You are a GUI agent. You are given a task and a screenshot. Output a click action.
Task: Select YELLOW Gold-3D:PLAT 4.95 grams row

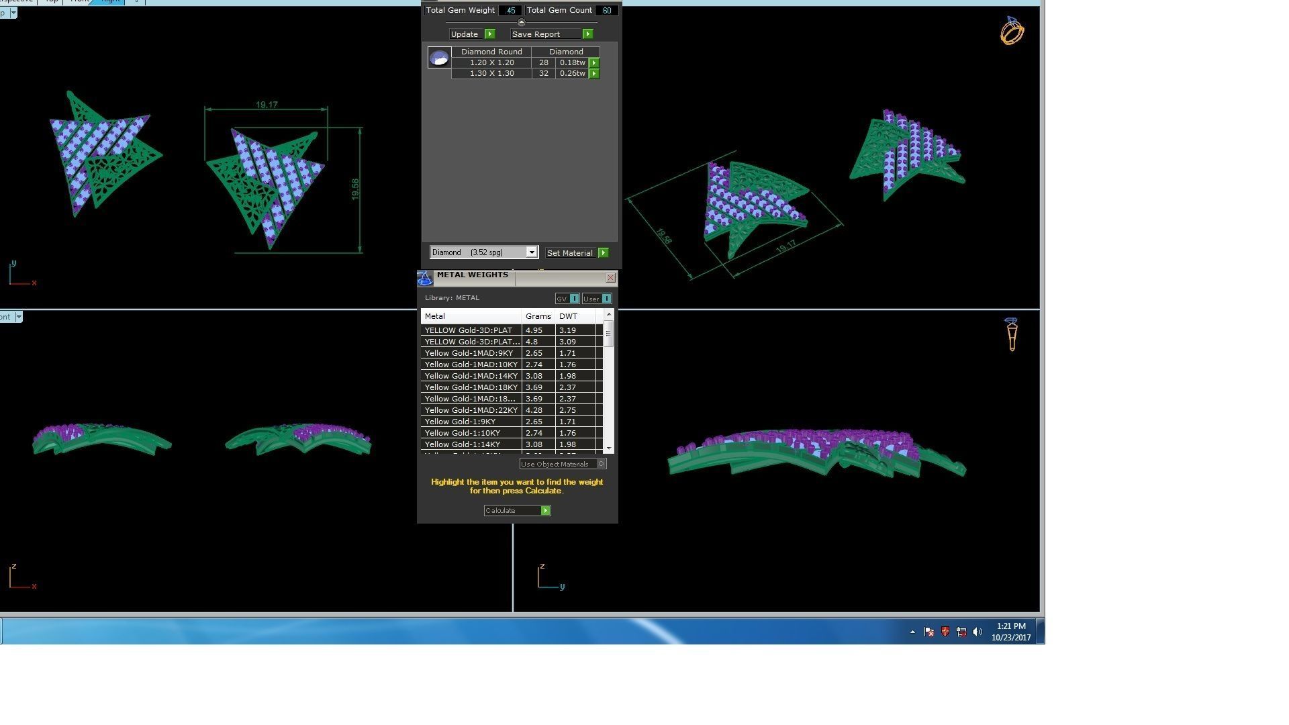point(512,330)
